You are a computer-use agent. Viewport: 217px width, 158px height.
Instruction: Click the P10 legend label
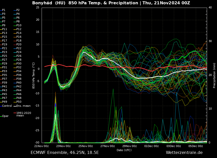point(19,25)
